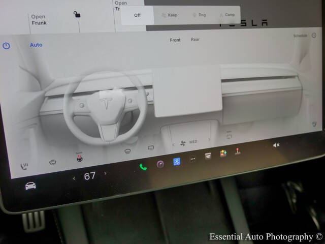Toggle the passenger seat heater icon
The width and height of the screenshot is (325, 244).
click(x=314, y=124)
